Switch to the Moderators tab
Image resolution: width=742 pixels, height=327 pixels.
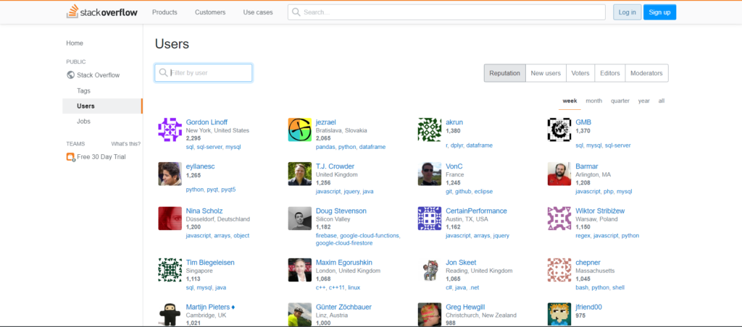(x=646, y=73)
